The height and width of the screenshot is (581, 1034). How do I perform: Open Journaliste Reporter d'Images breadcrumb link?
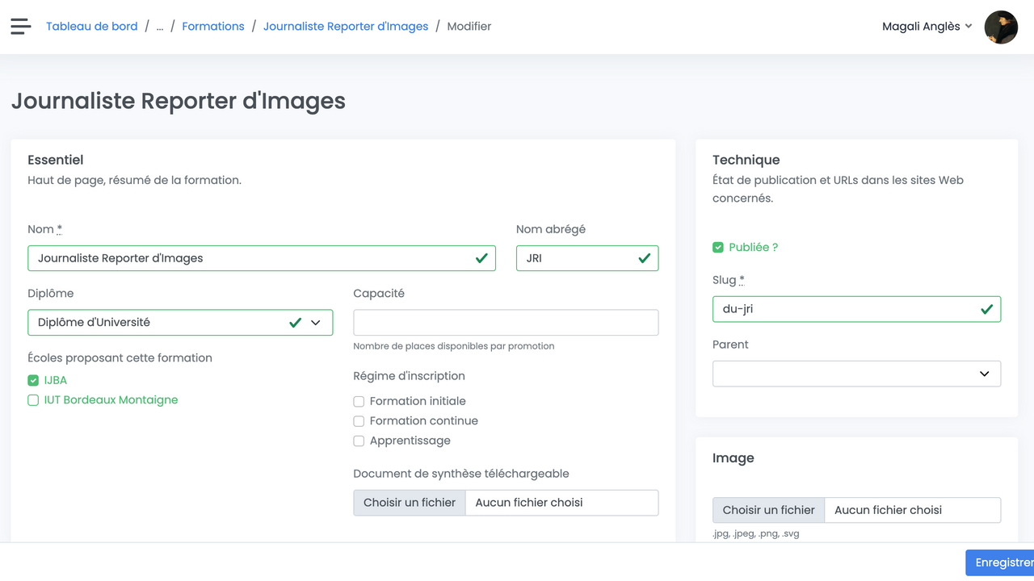tap(346, 27)
